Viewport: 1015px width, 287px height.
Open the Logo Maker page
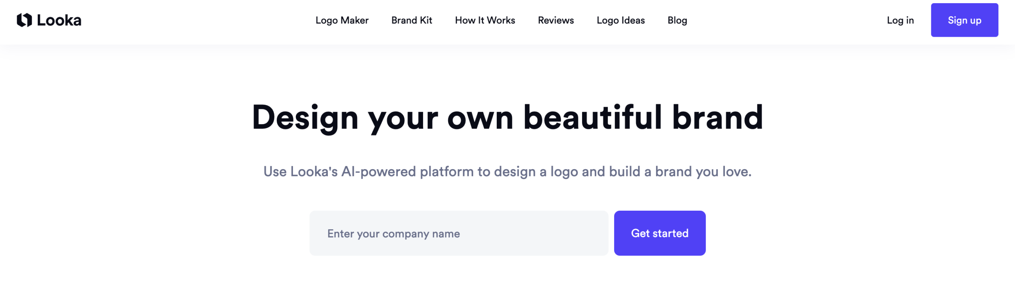point(342,20)
